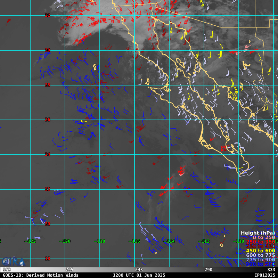Click the latitude label 32
Image resolution: width=278 pixels, height=278 pixels.
(x=48, y=15)
